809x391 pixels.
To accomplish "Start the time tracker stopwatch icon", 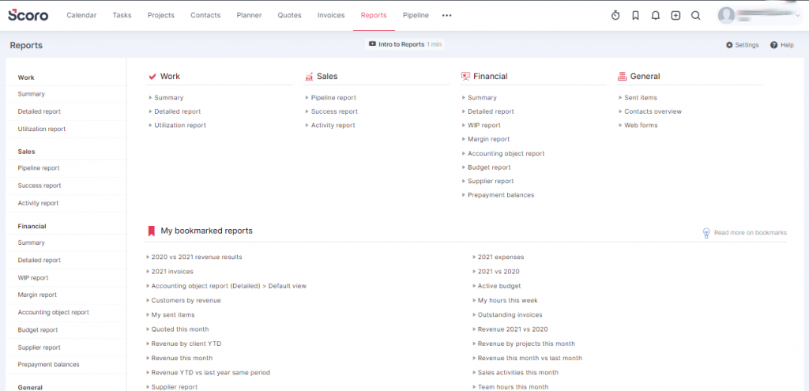I will (x=615, y=16).
